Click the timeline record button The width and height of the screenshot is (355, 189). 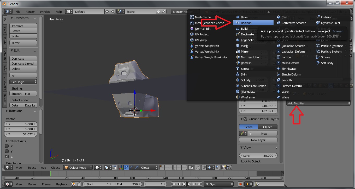pos(240,184)
